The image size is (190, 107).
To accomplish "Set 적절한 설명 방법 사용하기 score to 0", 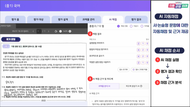I will (x=147, y=63).
